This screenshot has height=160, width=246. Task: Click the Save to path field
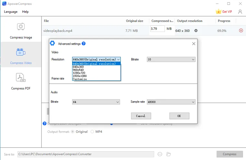86,154
